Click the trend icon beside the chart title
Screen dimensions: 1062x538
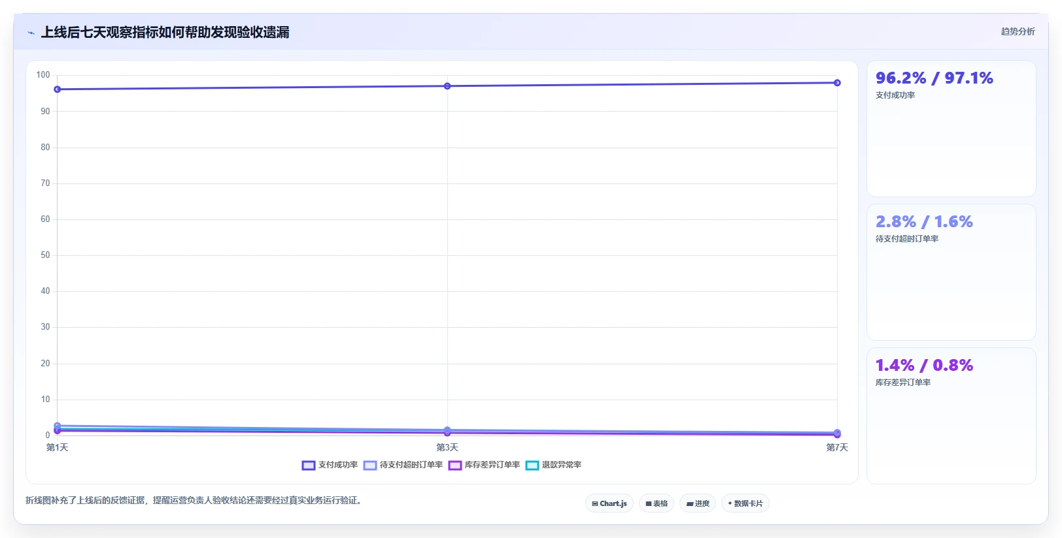(31, 33)
